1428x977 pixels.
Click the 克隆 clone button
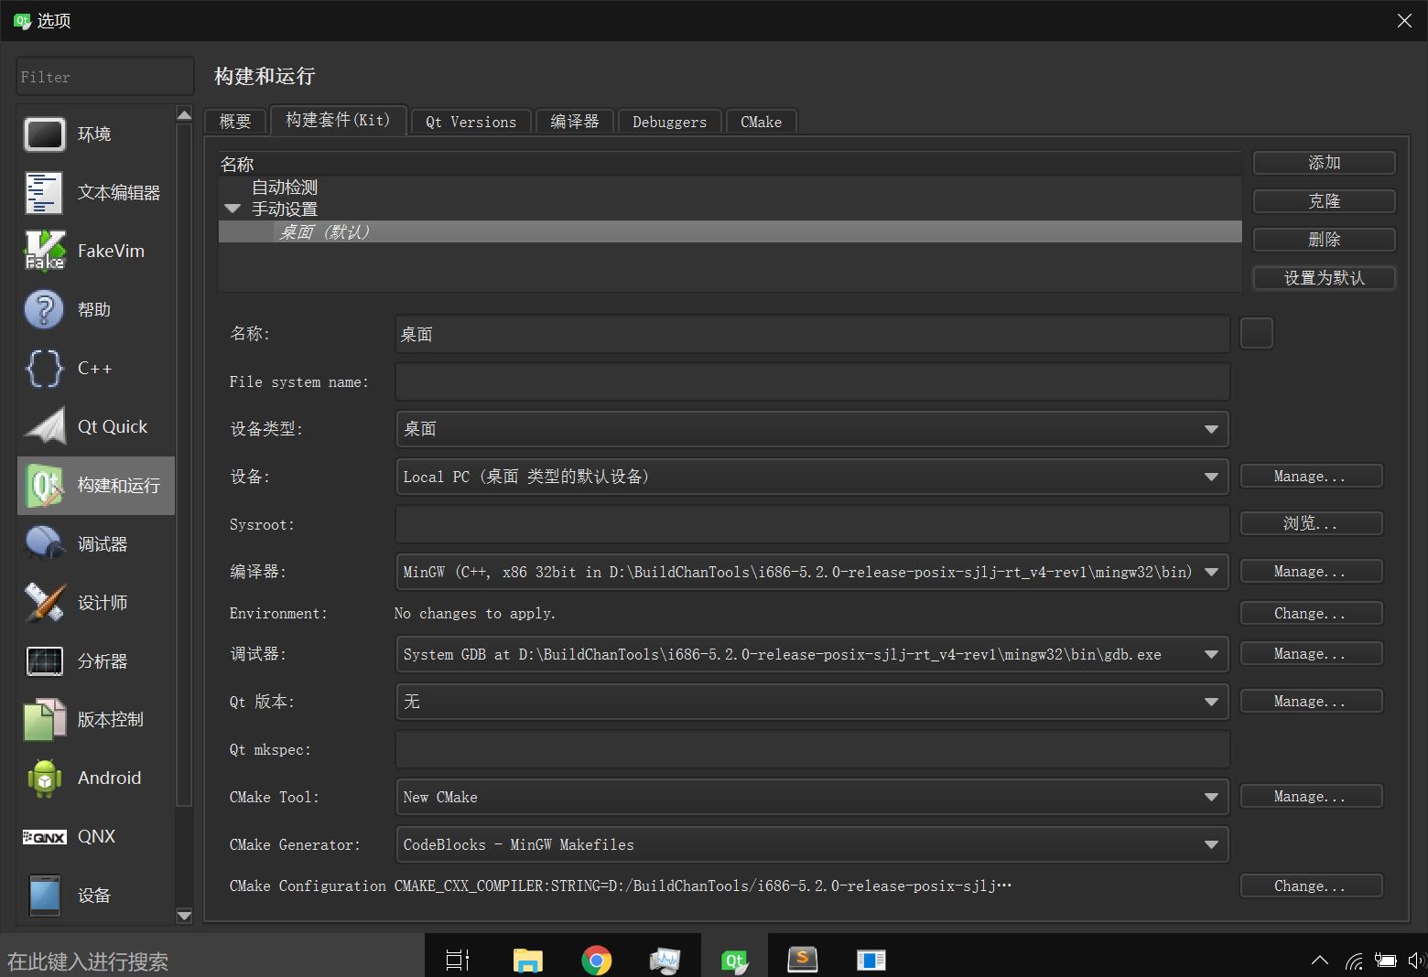1324,201
